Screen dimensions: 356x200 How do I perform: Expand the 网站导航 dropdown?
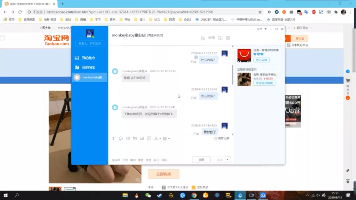[x=303, y=28]
